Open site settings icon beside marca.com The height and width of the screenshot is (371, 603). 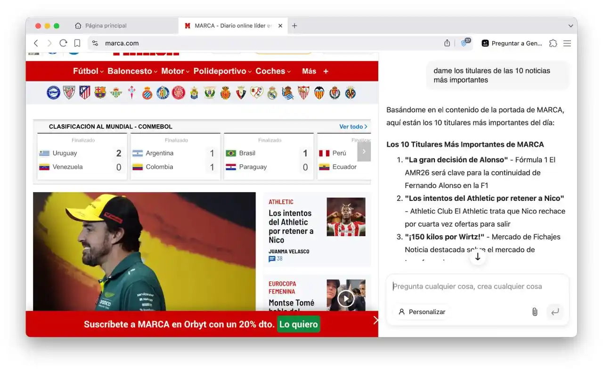pyautogui.click(x=95, y=43)
